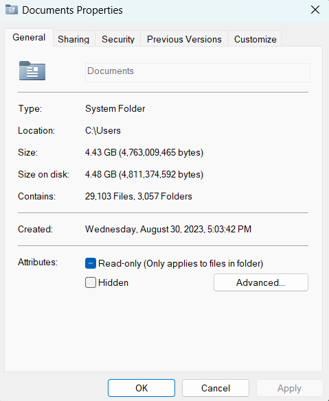Viewport: 329px width, 401px height.
Task: Click the Cancel button
Action: 216,388
